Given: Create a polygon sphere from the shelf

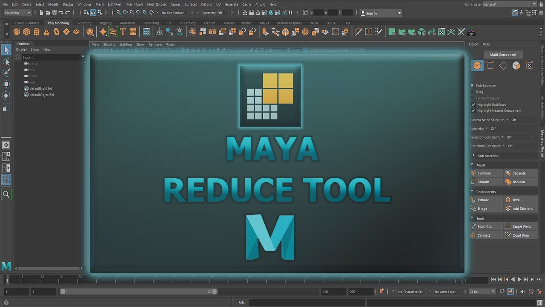Looking at the screenshot, I should [x=17, y=32].
